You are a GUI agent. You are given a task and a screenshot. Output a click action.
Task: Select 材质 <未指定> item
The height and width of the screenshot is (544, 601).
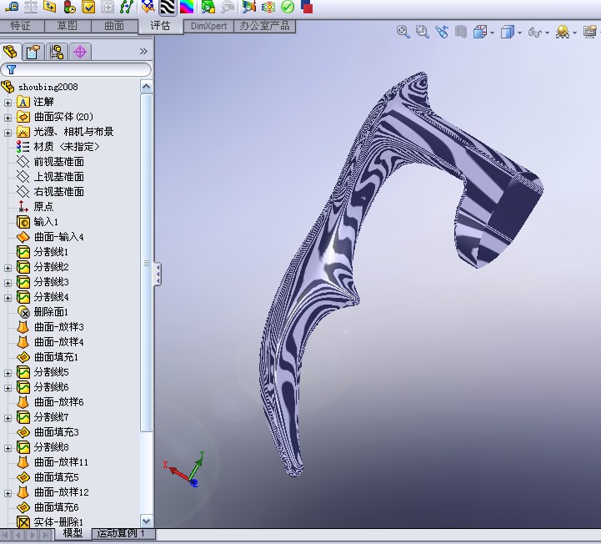click(58, 147)
